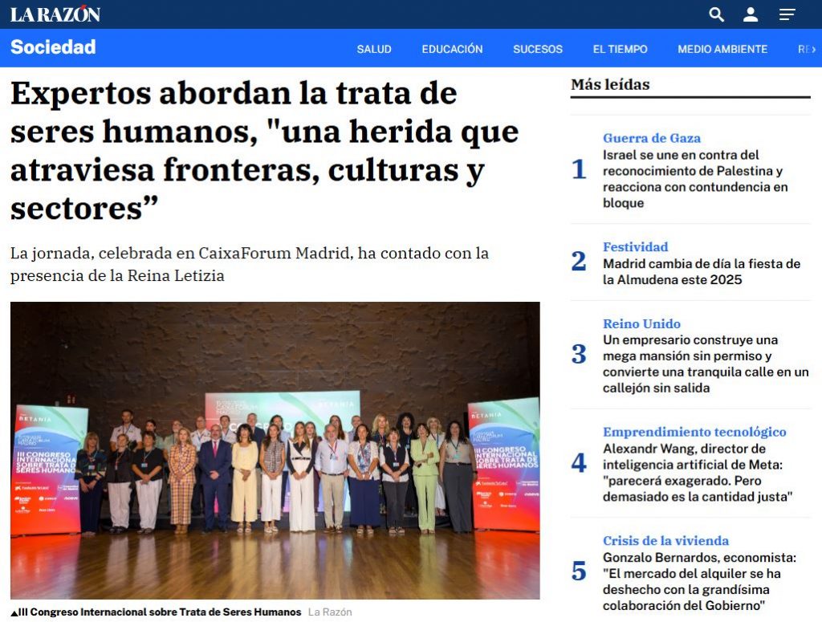Open the Madrid Almudena fiesta article
Image resolution: width=822 pixels, height=622 pixels.
[702, 271]
